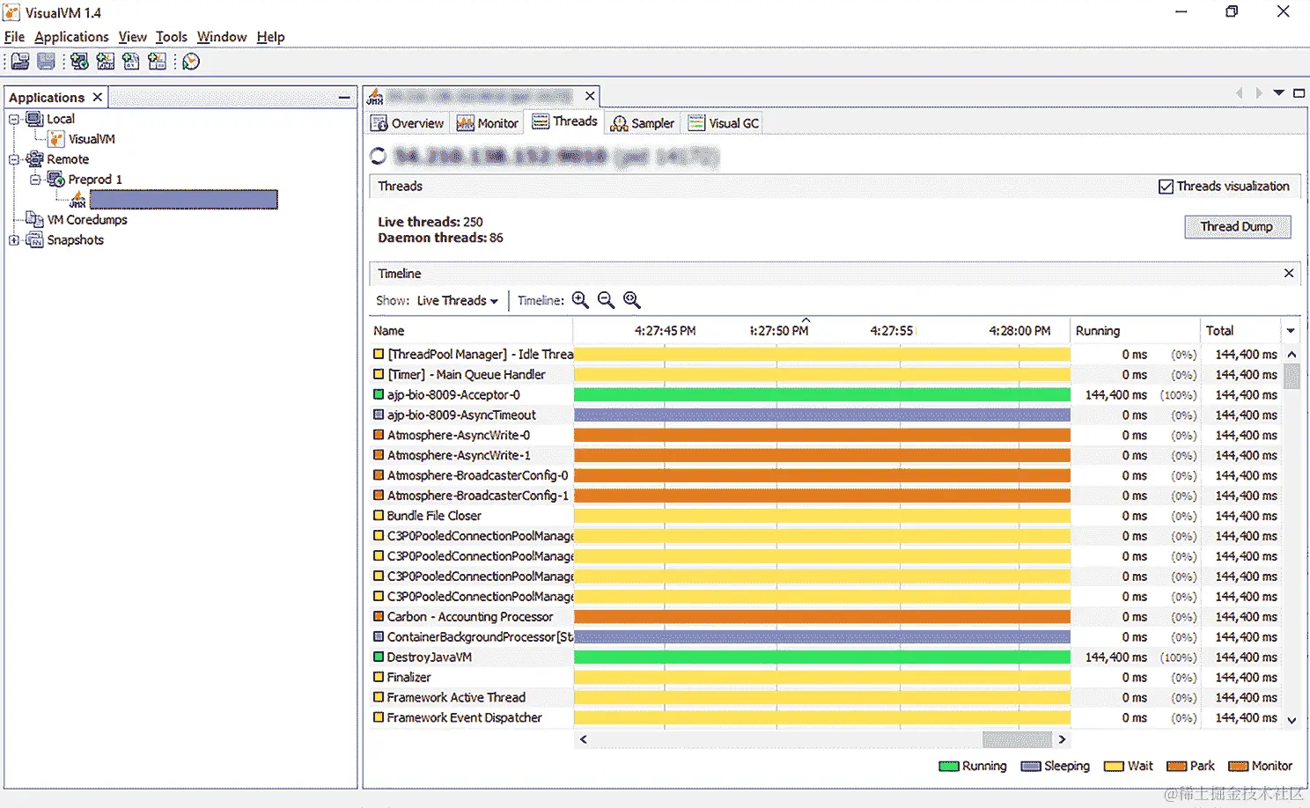Screen dimensions: 1310x808
Task: Click the Remote hosts icon in tree
Action: [x=34, y=159]
